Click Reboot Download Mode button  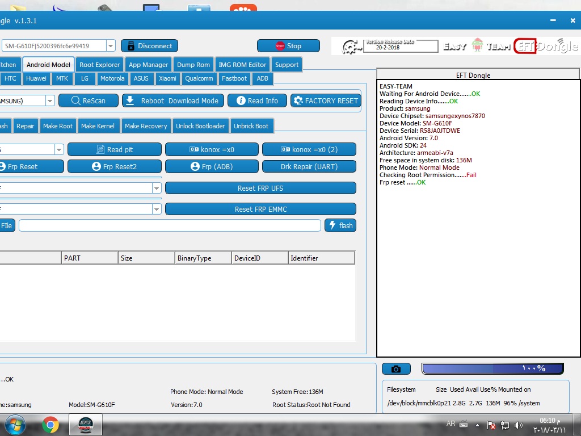click(172, 100)
